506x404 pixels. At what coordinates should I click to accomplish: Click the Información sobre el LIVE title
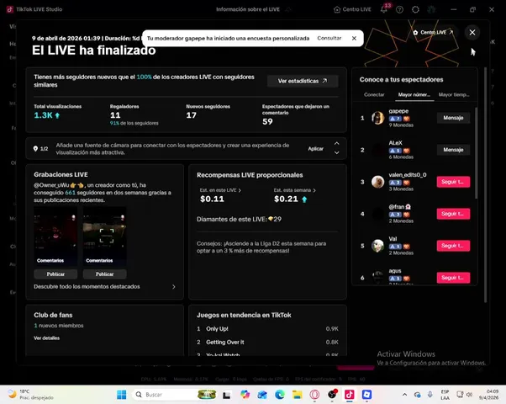tap(248, 9)
